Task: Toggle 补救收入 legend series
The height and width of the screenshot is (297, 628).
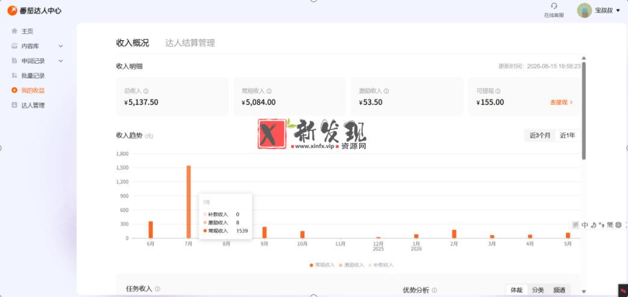Action: click(381, 265)
